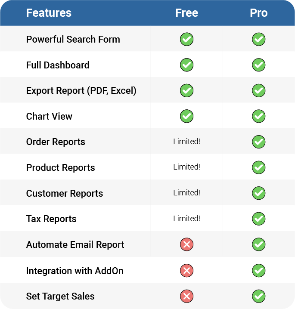Viewport: 295px width, 309px height.
Task: Click the Integration with AddOn feature name
Action: 75,271
